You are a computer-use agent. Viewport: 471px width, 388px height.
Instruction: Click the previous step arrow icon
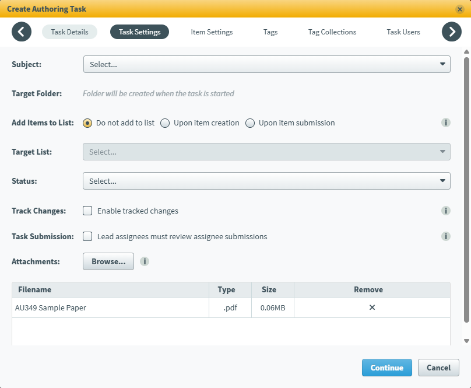pos(22,32)
